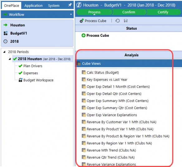This screenshot has height=167, width=182.
Task: Click the 2018 clock time icon
Action: pyautogui.click(x=6, y=41)
